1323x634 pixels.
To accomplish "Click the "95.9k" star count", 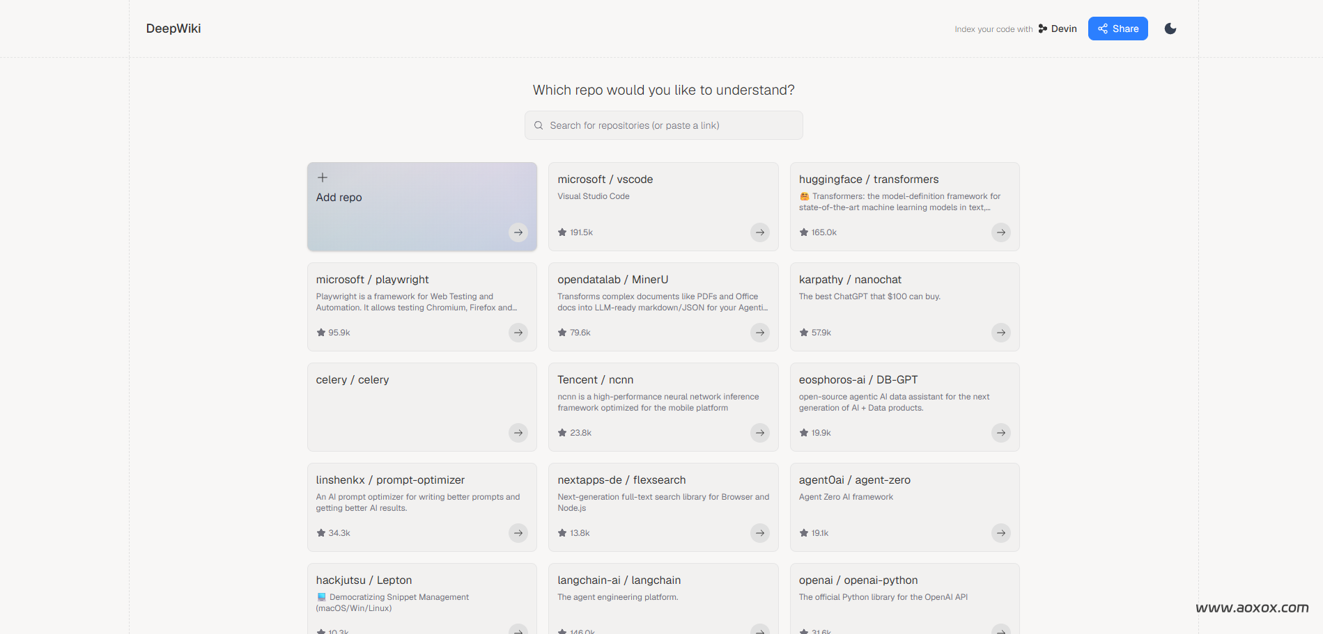I will pyautogui.click(x=339, y=333).
